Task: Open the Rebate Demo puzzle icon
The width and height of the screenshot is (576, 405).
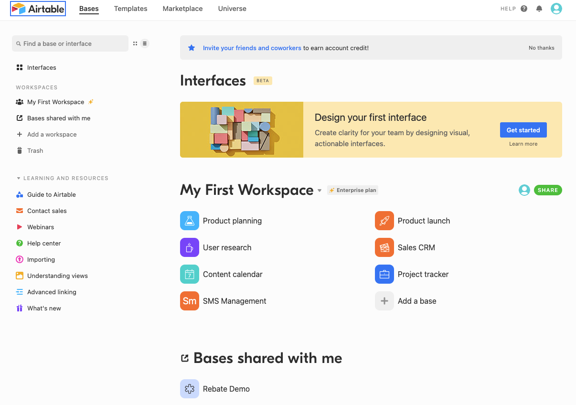Action: coord(190,389)
